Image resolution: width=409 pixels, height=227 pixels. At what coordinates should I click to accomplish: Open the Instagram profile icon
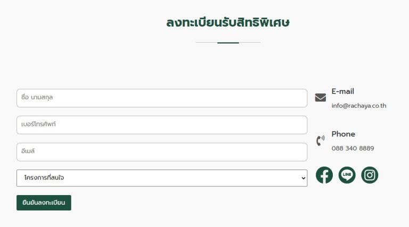point(370,175)
